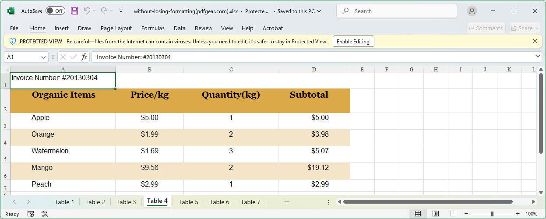Click the Insert Function fx icon
The image size is (546, 219).
[85, 57]
